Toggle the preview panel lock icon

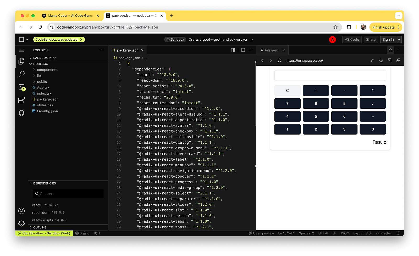pyautogui.click(x=390, y=50)
